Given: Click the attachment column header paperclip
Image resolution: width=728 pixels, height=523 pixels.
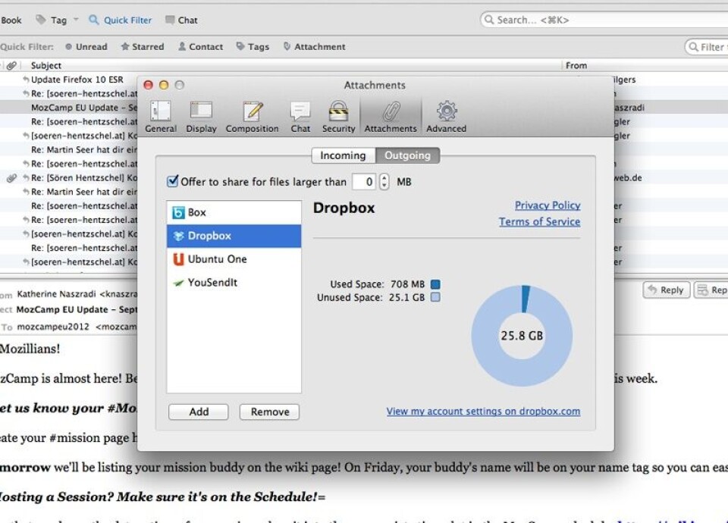Looking at the screenshot, I should [x=11, y=65].
